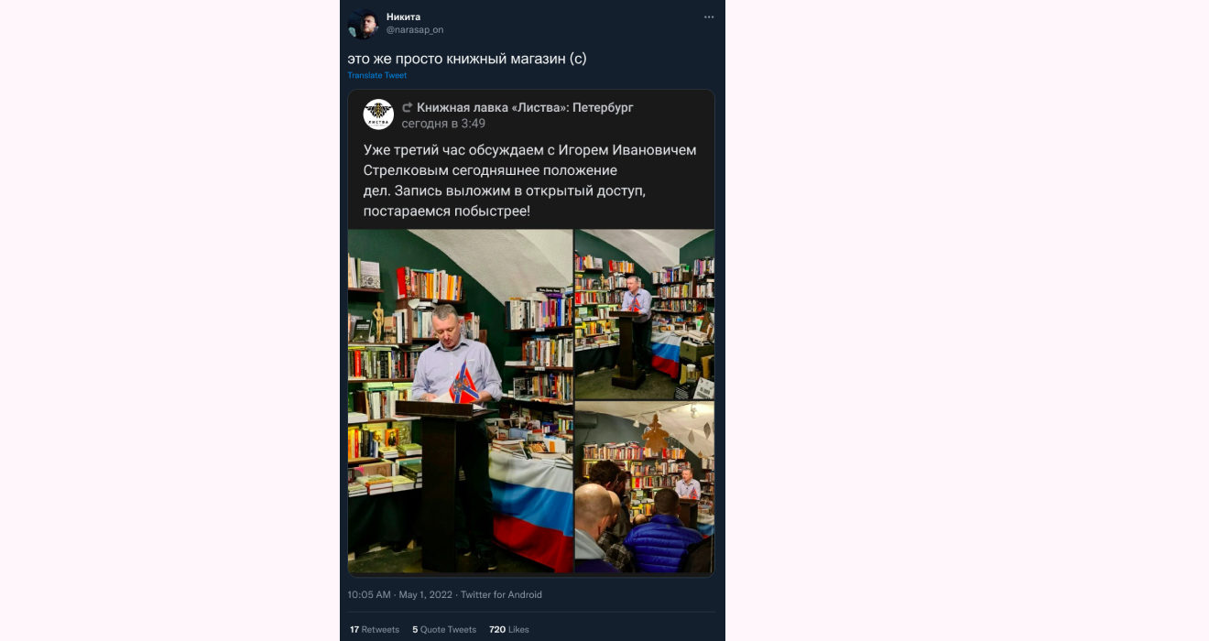Viewport: 1209px width, 641px height.
Task: Click the Twitter for Android source link
Action: 501,595
